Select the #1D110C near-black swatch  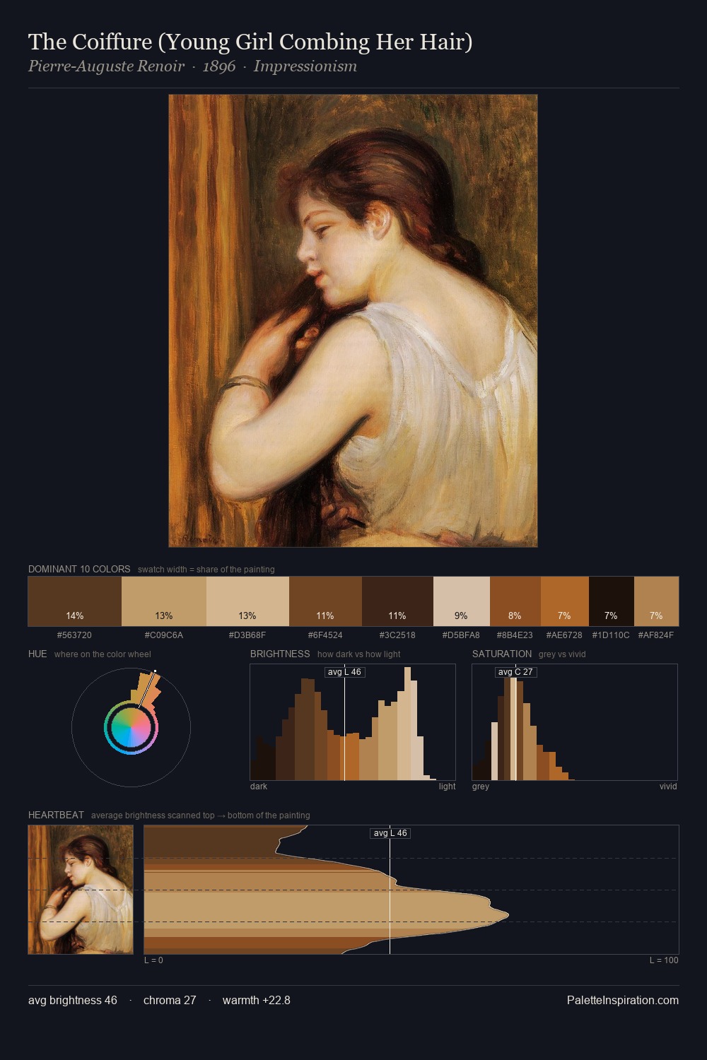click(611, 601)
